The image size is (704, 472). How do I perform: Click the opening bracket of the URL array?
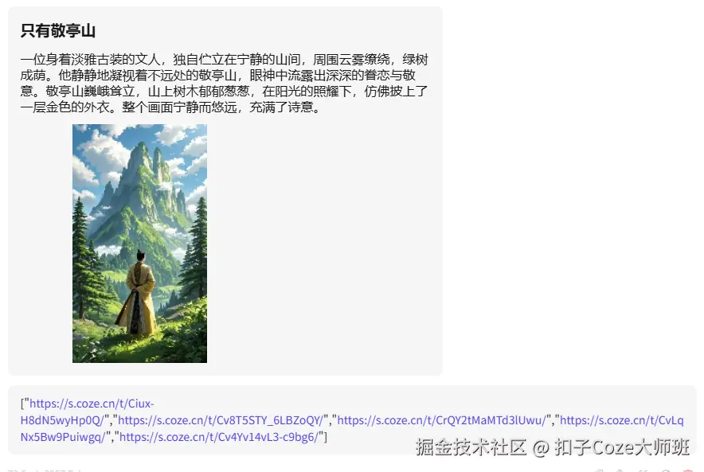click(x=22, y=404)
